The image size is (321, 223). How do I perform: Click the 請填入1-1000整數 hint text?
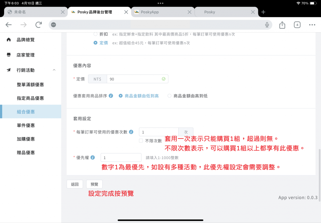point(162,158)
